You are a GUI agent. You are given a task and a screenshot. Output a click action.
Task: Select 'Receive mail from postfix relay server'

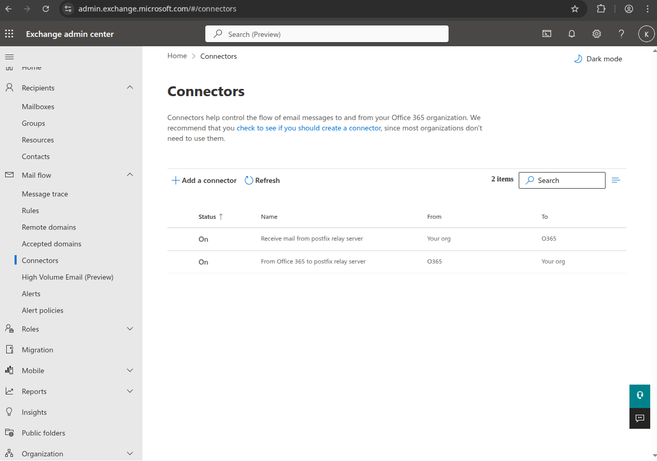(312, 239)
